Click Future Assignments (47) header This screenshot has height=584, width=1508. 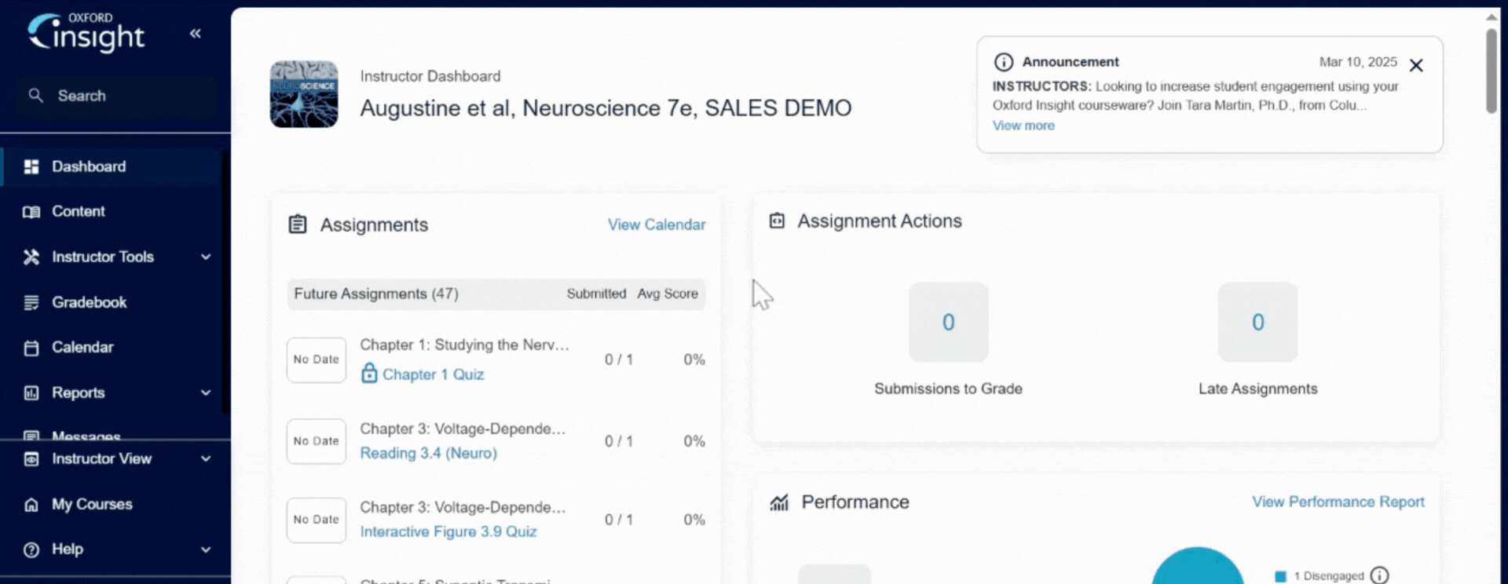[376, 294]
